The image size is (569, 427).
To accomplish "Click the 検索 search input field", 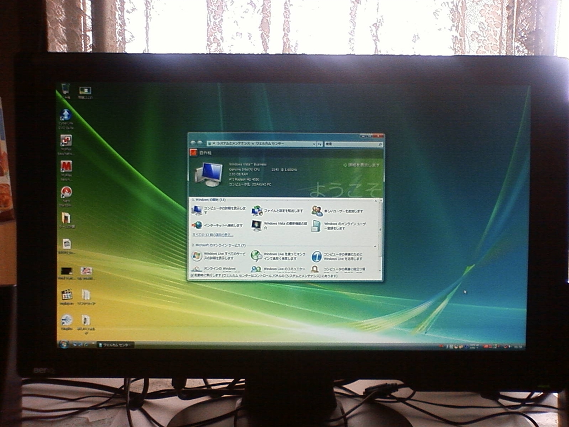I will tap(351, 144).
